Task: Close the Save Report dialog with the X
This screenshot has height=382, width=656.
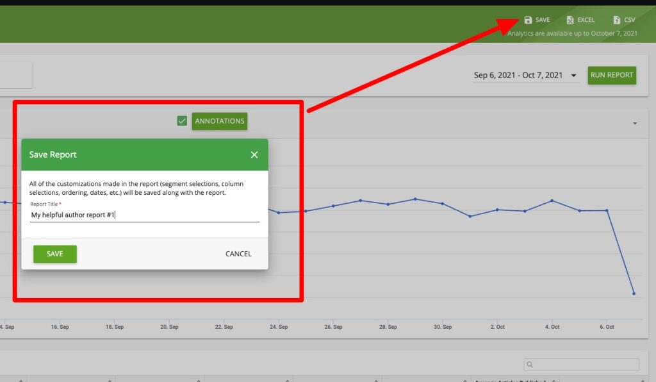Action: [x=254, y=155]
